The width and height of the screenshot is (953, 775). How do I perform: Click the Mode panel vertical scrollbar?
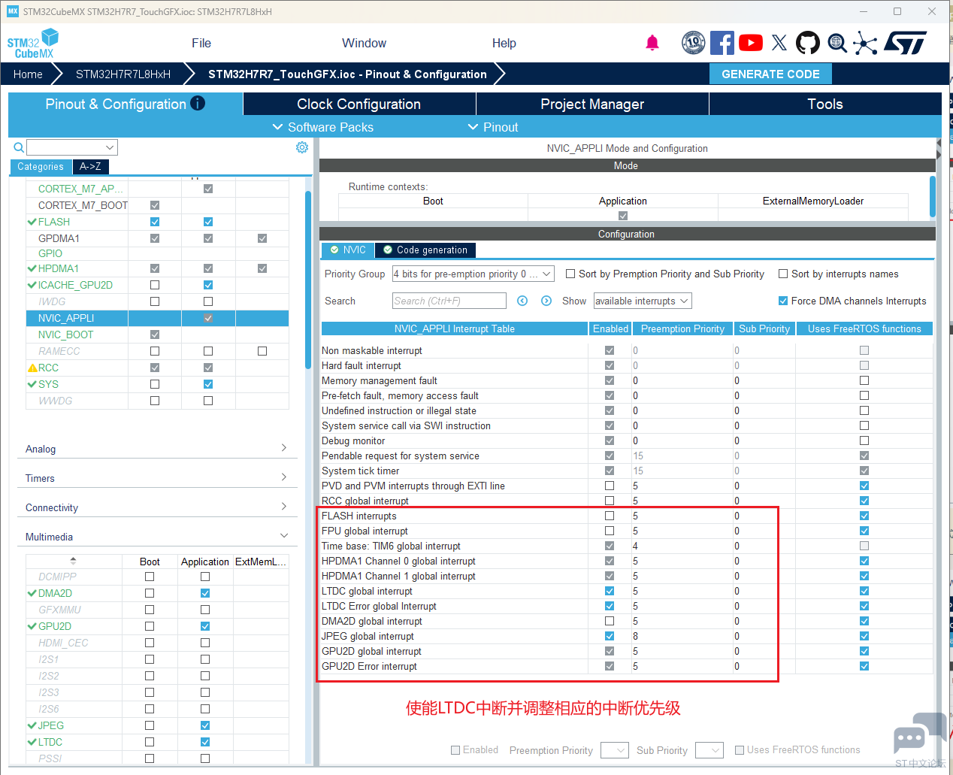(933, 197)
